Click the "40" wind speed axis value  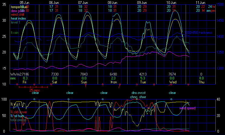pos(218,99)
